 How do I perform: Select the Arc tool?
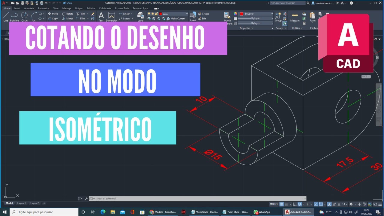34,17
